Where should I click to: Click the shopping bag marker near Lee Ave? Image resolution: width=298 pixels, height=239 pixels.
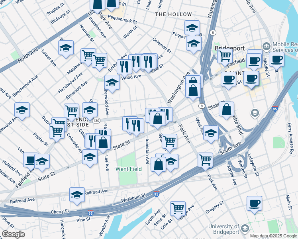103,144
